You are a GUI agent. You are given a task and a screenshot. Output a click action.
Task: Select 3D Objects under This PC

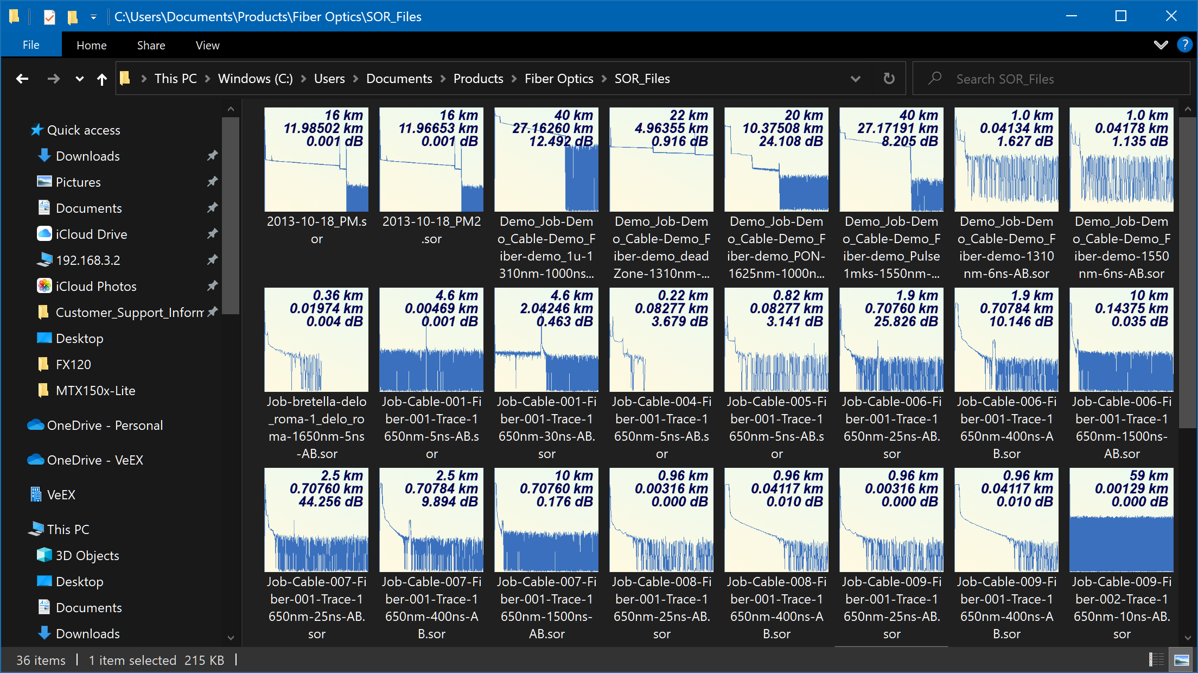pyautogui.click(x=87, y=556)
